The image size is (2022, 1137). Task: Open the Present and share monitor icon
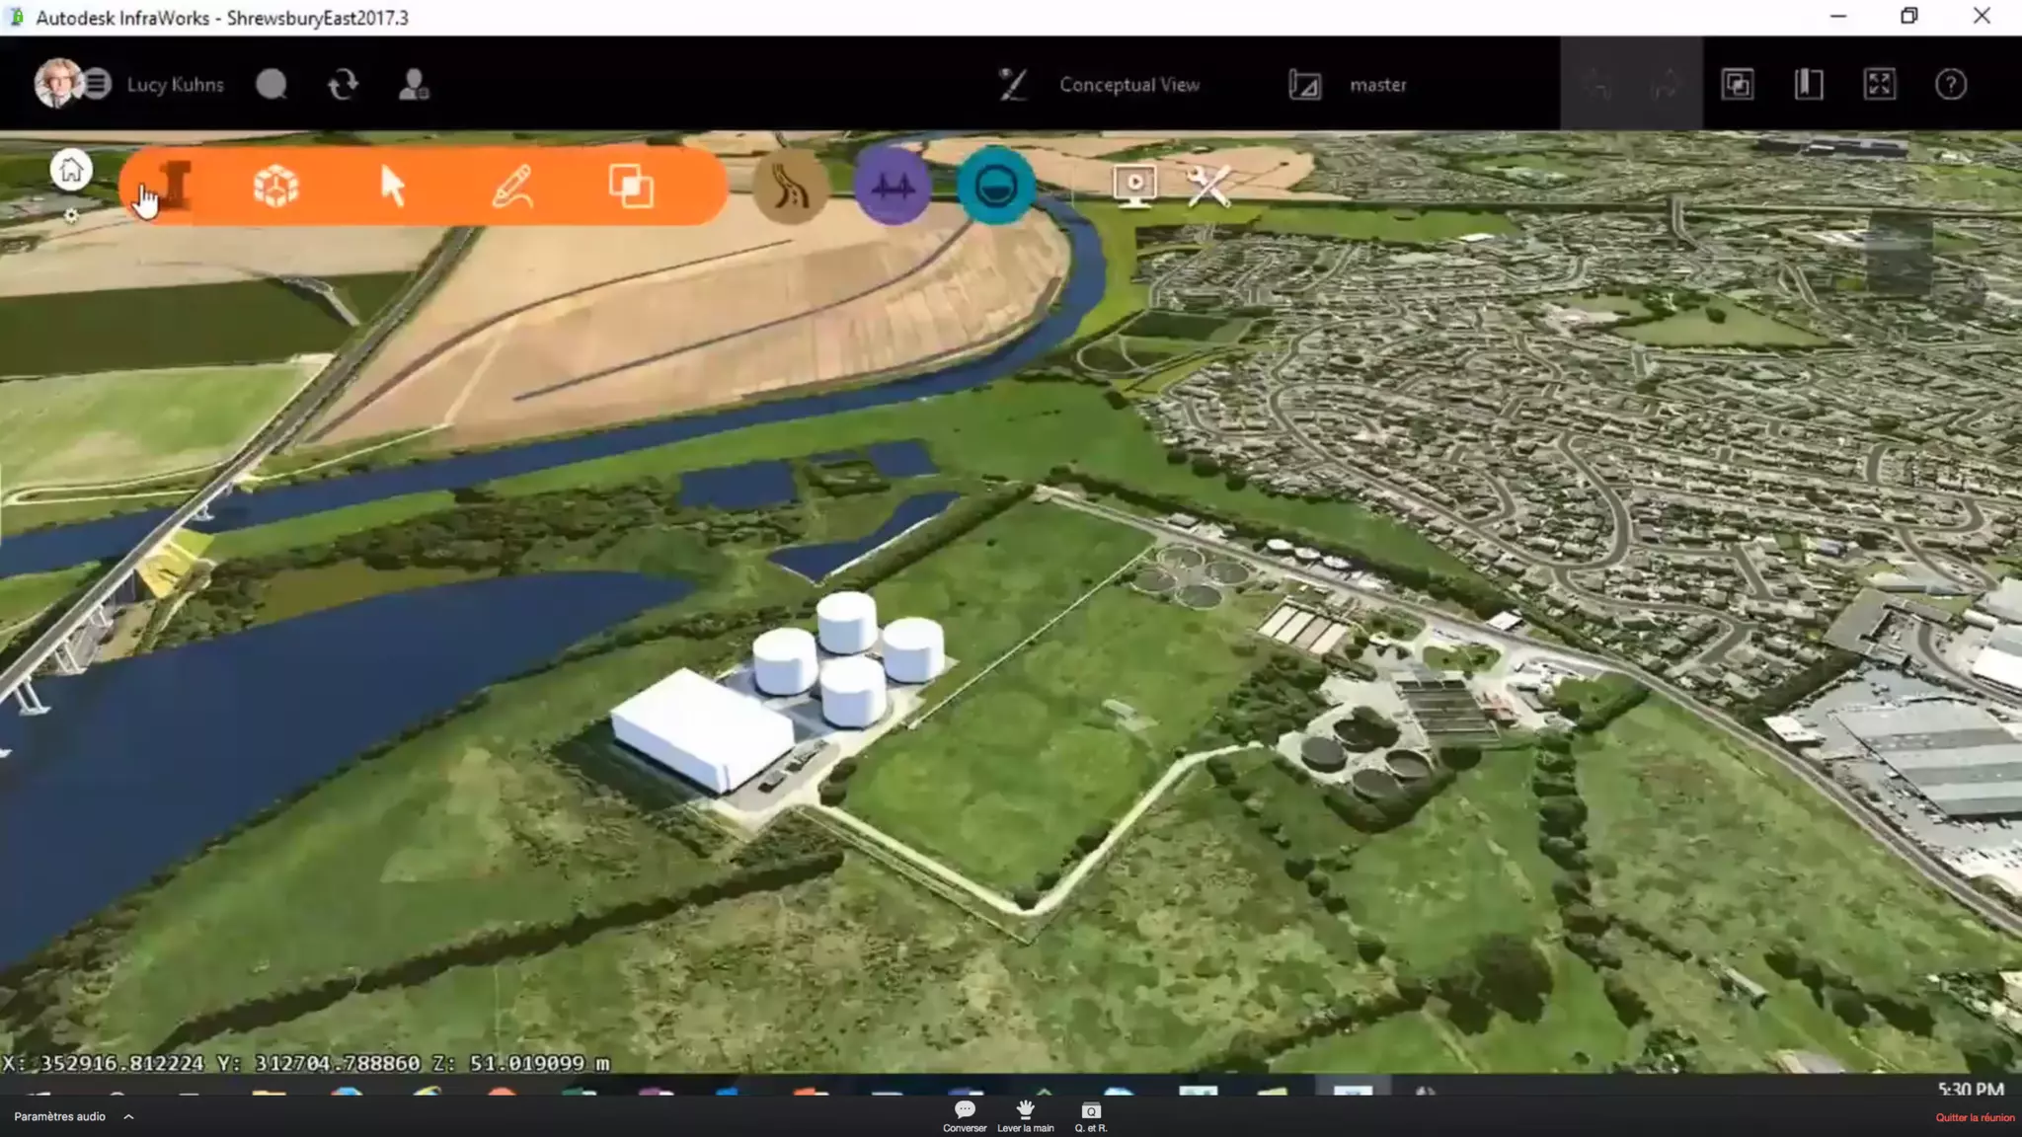click(x=1134, y=185)
